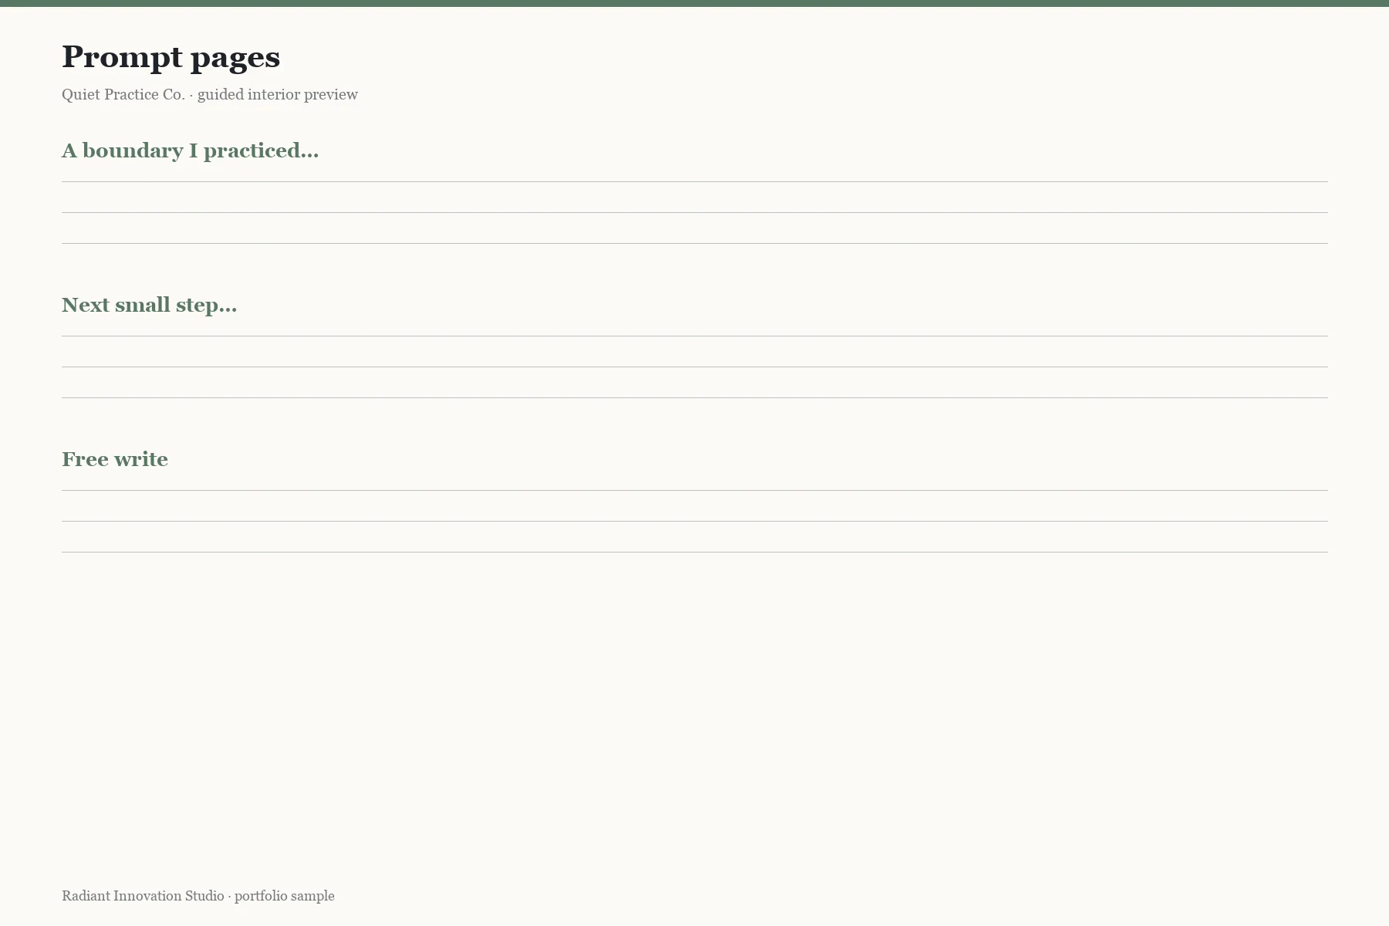Click the 'guided interior preview' subtitle phrase
Viewport: 1389px width, 926px height.
[278, 94]
